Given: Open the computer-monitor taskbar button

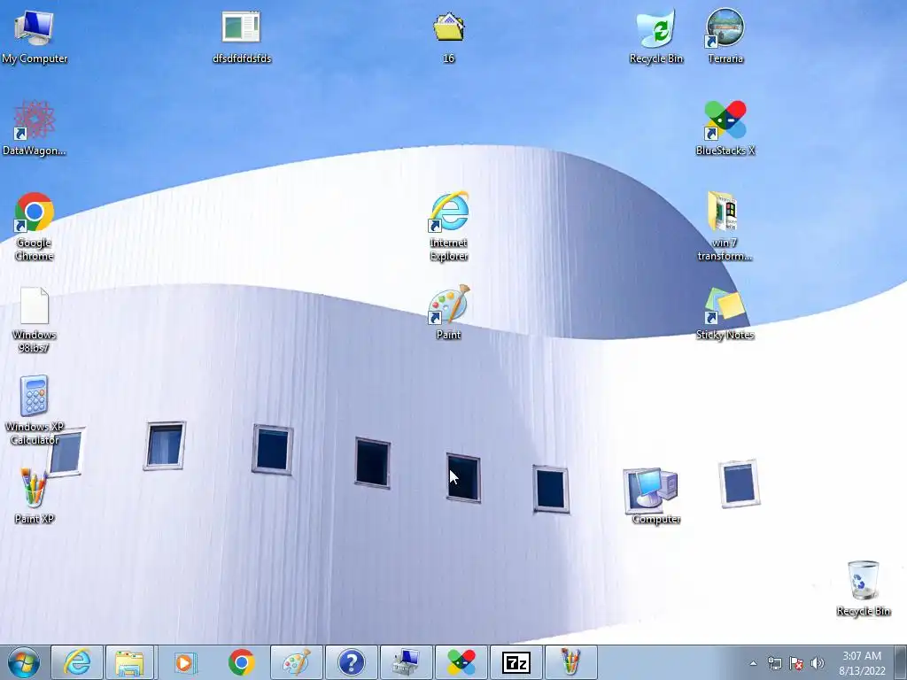Looking at the screenshot, I should tap(406, 662).
